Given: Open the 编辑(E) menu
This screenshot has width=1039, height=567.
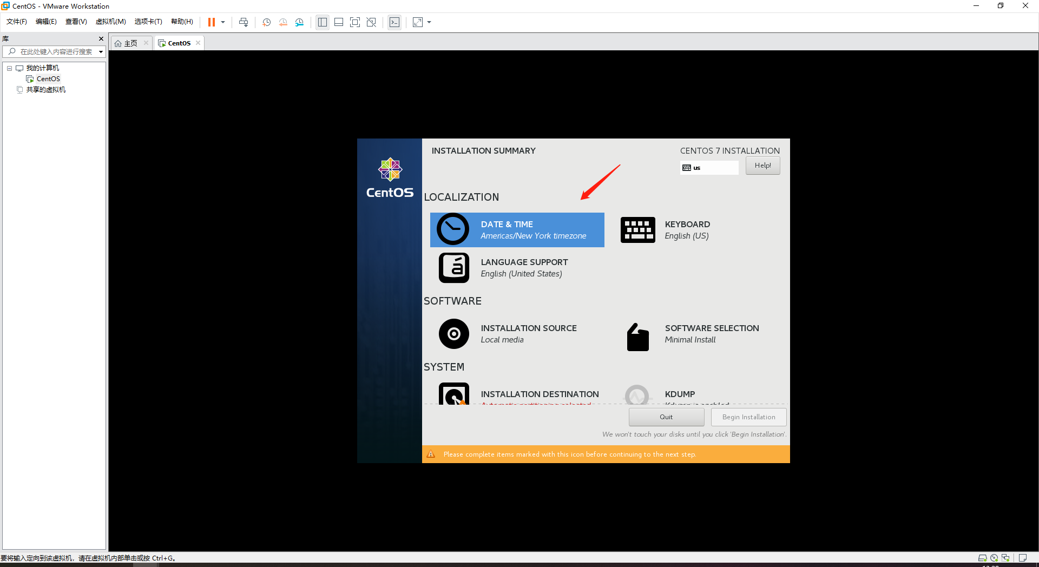Looking at the screenshot, I should click(x=46, y=22).
